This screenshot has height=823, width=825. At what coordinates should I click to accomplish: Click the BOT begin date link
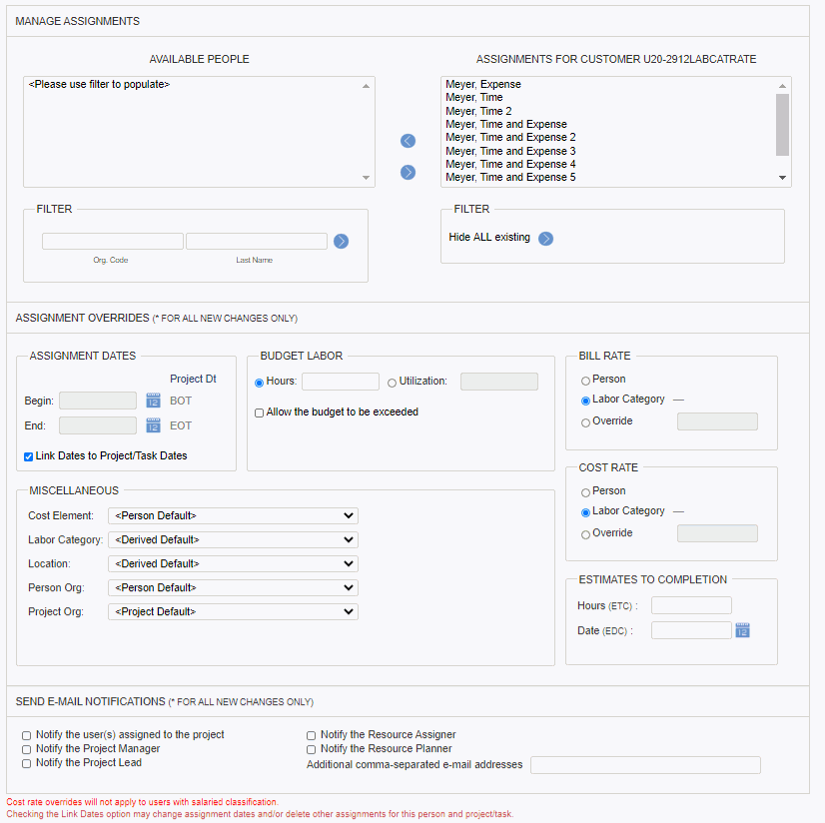[181, 401]
